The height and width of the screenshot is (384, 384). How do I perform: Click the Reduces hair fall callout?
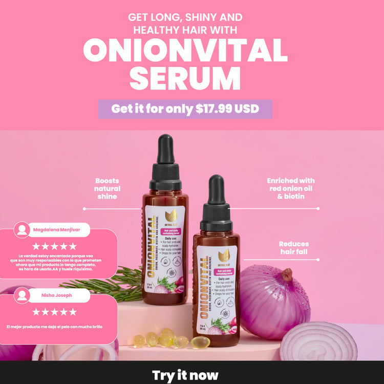[294, 248]
